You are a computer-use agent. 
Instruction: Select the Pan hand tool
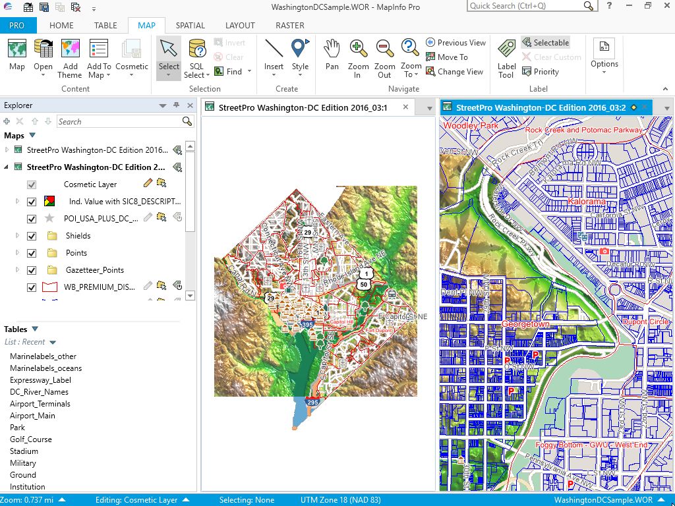click(x=332, y=54)
